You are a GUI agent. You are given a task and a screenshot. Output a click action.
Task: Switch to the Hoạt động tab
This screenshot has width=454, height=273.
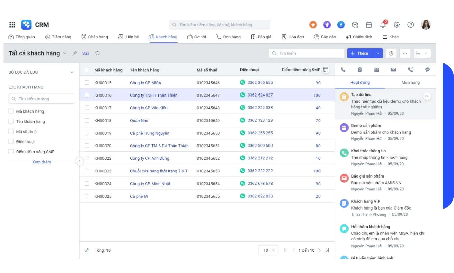click(360, 82)
